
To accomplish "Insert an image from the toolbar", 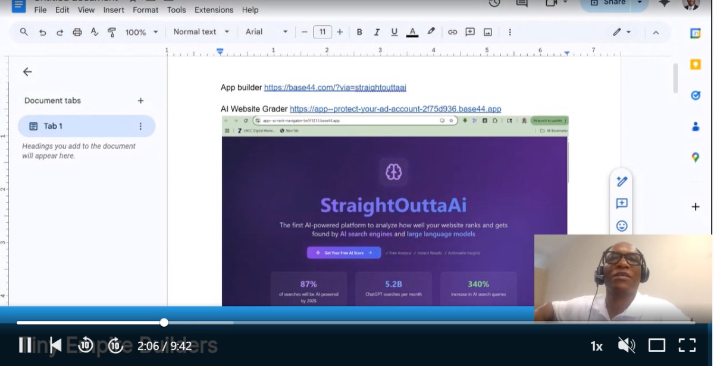I will point(488,32).
